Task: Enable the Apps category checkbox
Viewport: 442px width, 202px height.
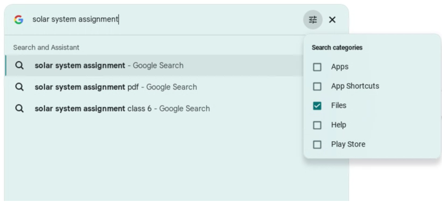Action: pos(317,67)
